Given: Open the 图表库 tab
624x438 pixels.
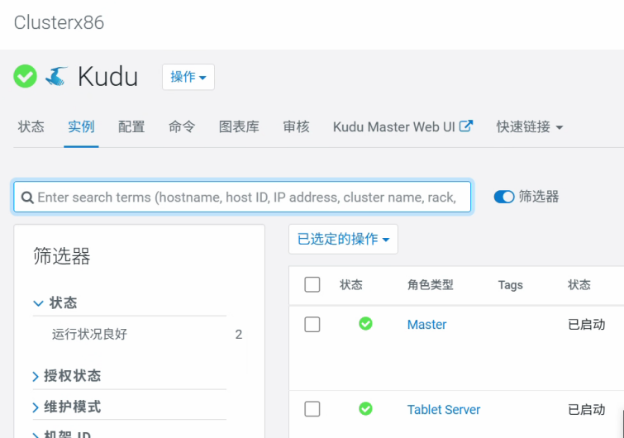Looking at the screenshot, I should coord(239,127).
